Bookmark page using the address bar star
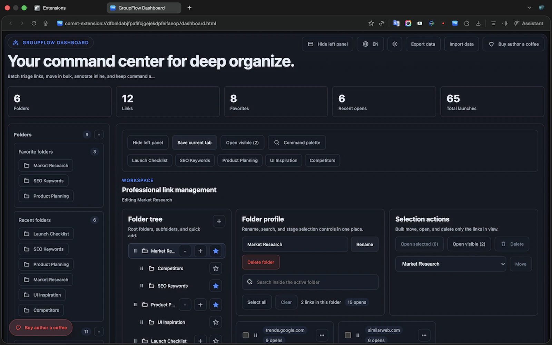Image resolution: width=552 pixels, height=345 pixels. [x=371, y=23]
